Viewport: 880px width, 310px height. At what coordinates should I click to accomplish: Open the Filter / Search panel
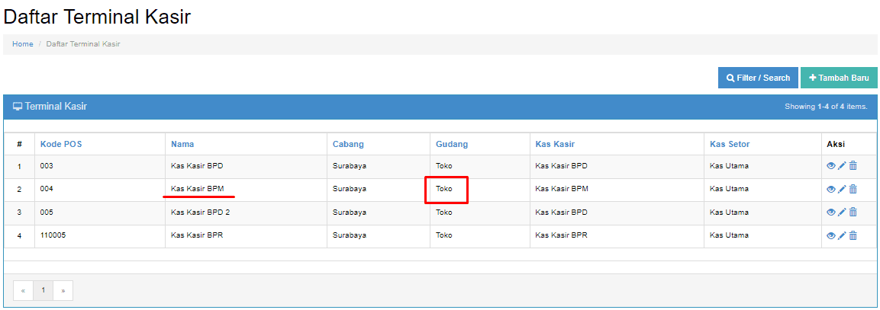(x=758, y=78)
